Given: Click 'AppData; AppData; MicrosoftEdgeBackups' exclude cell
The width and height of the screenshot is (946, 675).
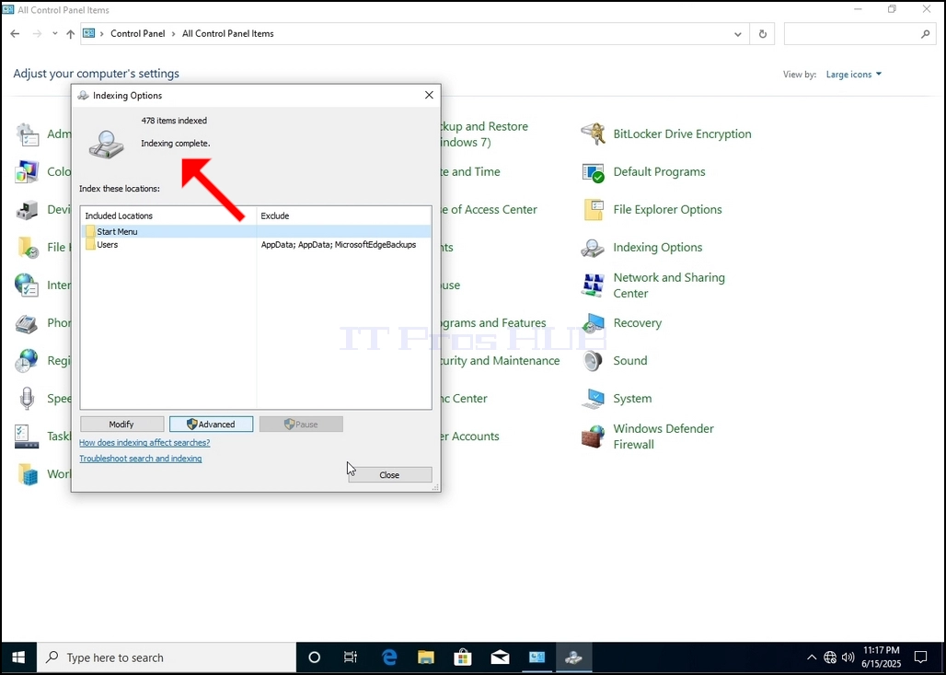Looking at the screenshot, I should pyautogui.click(x=339, y=245).
